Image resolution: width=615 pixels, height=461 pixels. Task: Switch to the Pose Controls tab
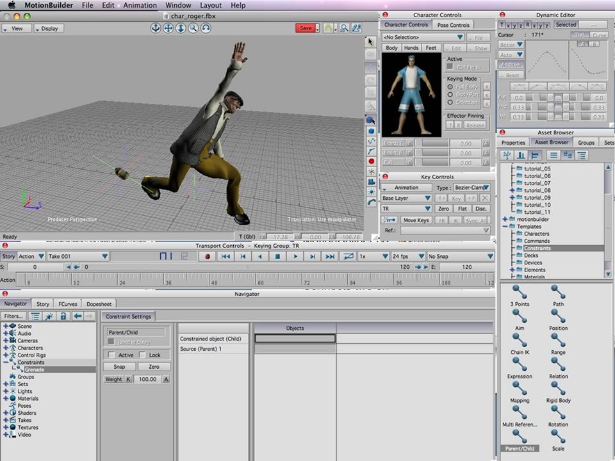[x=453, y=25]
